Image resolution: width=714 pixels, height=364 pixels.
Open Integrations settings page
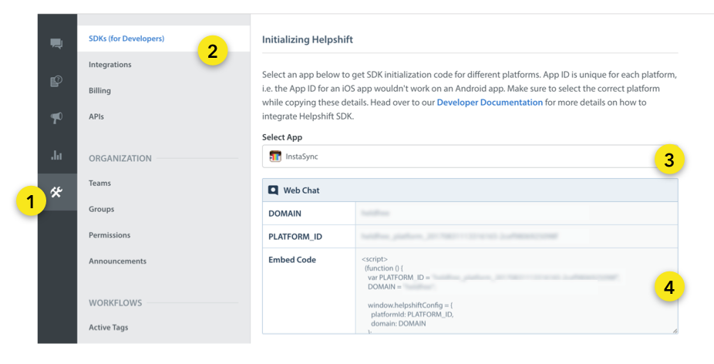(x=110, y=65)
